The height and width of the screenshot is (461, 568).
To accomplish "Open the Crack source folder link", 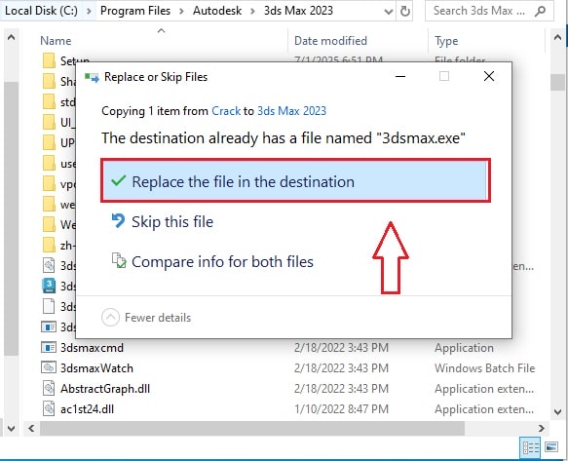I will click(226, 110).
